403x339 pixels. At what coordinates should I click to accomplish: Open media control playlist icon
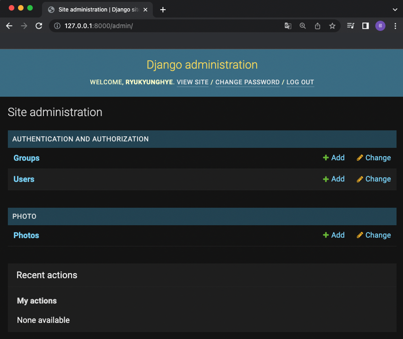(x=351, y=26)
